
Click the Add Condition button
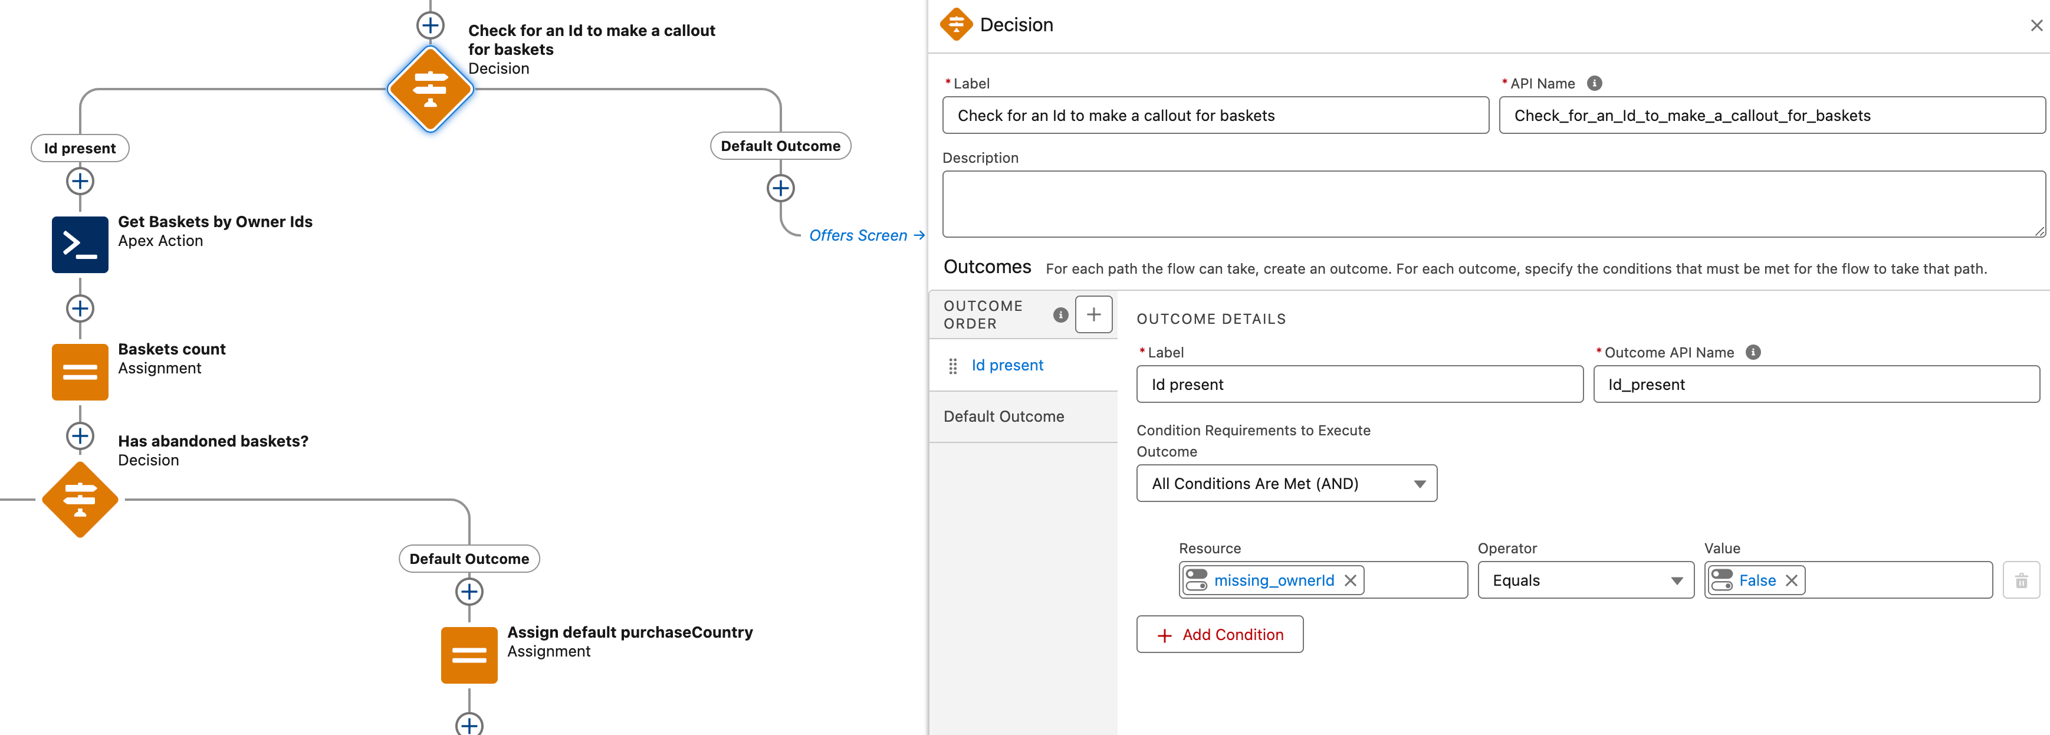1219,635
